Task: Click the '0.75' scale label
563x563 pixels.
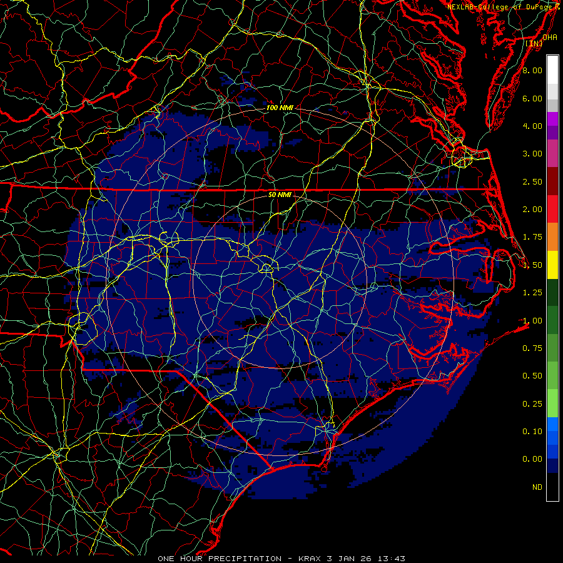Action: click(532, 348)
